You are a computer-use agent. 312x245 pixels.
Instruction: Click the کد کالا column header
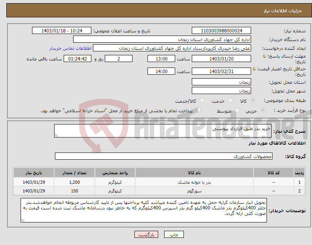pyautogui.click(x=274, y=173)
